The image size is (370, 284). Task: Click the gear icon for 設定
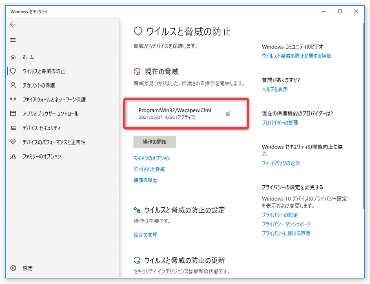(13, 268)
